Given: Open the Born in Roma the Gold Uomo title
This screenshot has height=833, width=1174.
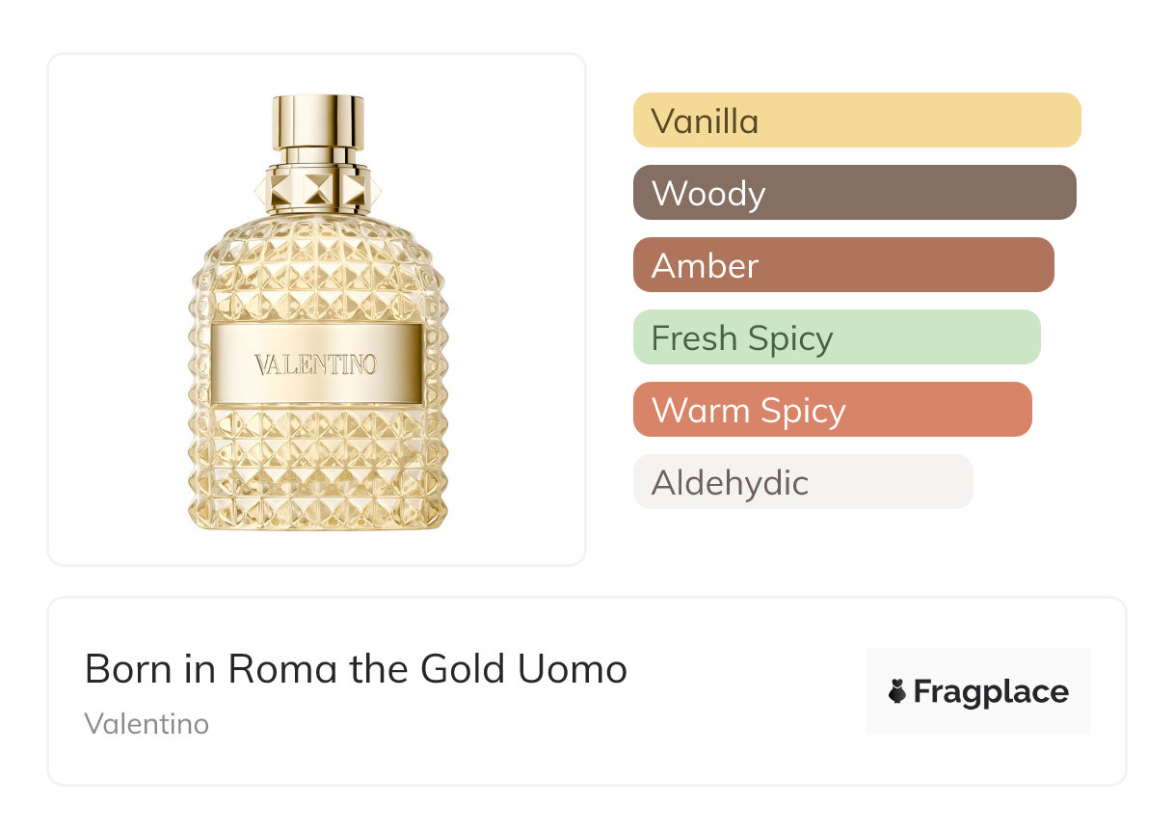Looking at the screenshot, I should click(356, 668).
